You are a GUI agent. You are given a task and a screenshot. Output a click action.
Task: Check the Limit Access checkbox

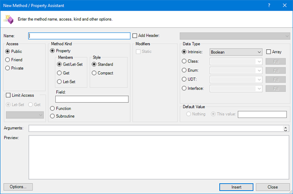[8, 95]
